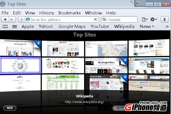The image size is (171, 114).
Task: Open the search magnifier dropdown in Google field
Action: (105, 20)
